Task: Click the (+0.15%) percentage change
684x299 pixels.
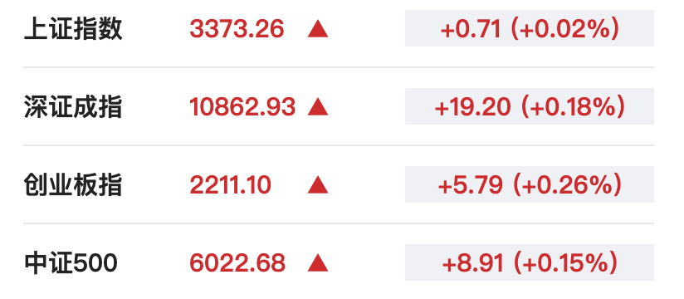Action: pos(565,263)
